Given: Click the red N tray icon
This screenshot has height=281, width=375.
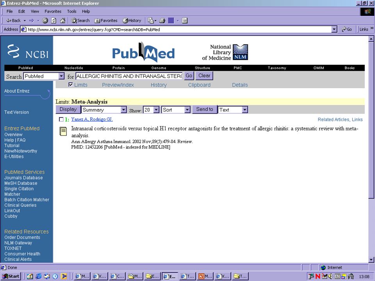Looking at the screenshot, I should coord(318,276).
